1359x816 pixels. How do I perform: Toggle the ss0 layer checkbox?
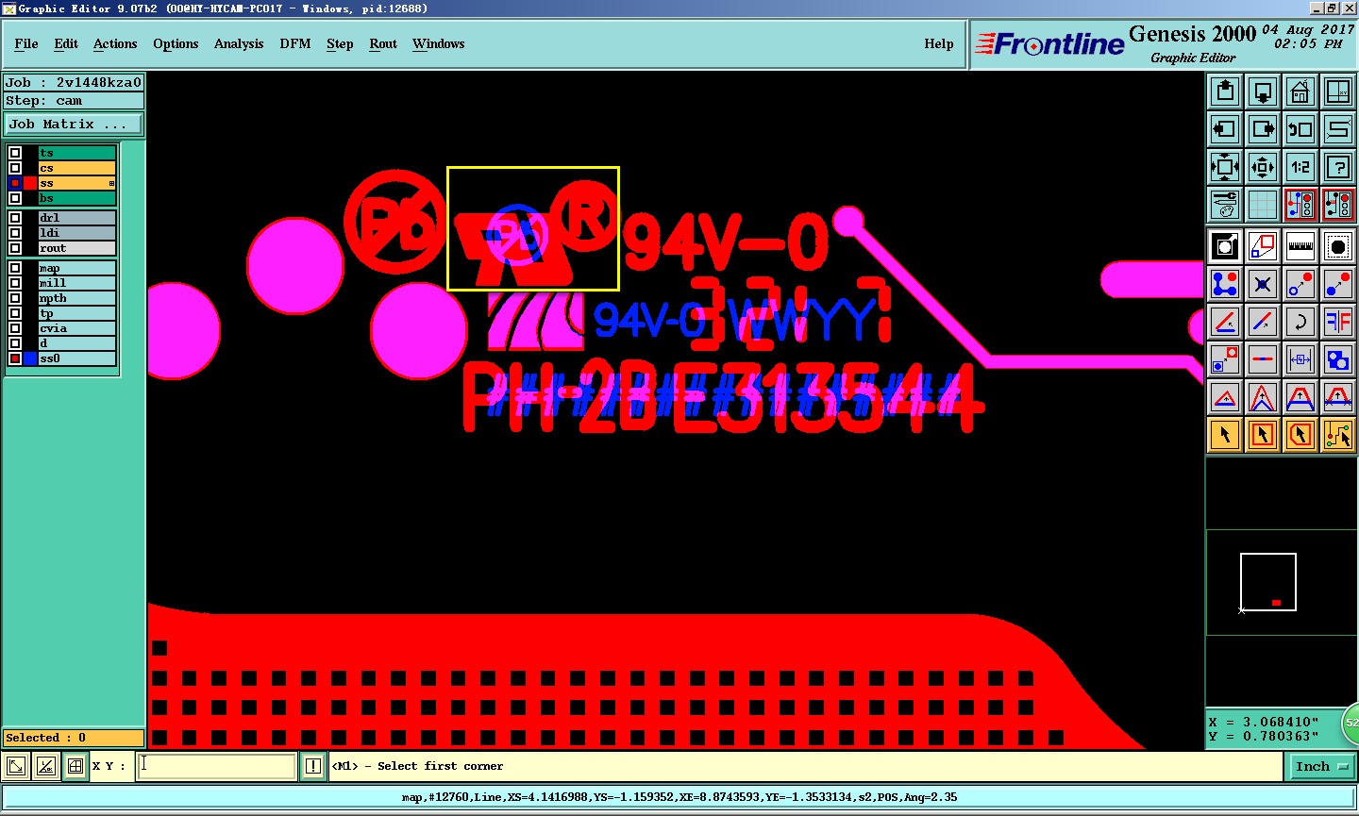[x=15, y=358]
